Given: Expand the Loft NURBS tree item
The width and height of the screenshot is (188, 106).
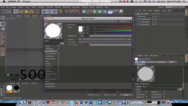Looking at the screenshot, I should click(x=136, y=14).
